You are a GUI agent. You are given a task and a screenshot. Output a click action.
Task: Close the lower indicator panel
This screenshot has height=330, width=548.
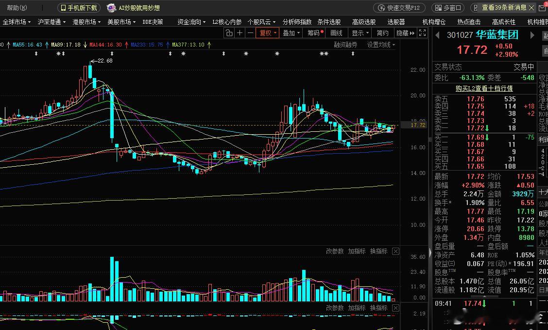point(395,308)
